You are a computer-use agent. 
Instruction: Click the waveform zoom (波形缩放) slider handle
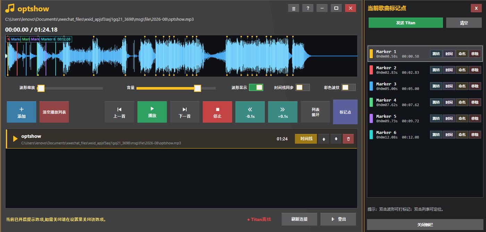click(x=41, y=88)
